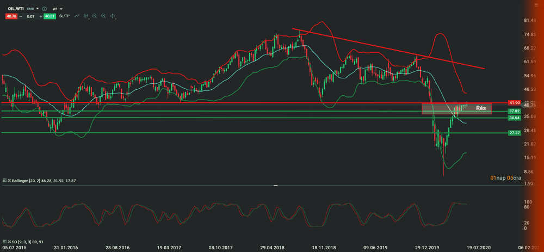Screen dimensions: 544x252
Task: Select the 41.90 red resistance level label
Action: [514, 102]
